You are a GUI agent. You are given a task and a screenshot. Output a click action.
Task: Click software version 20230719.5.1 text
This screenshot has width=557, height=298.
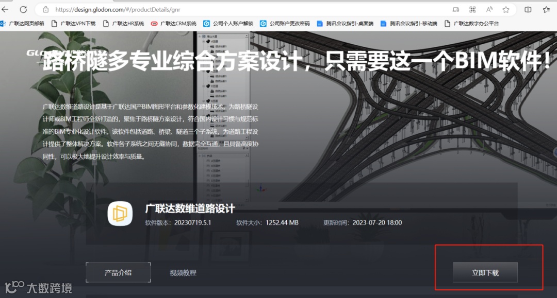[192, 222]
